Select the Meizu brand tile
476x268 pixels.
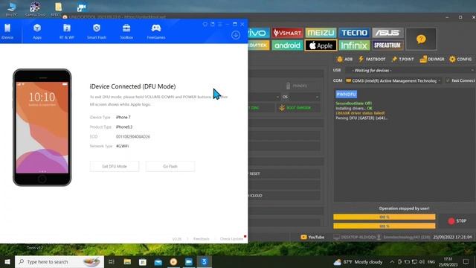pyautogui.click(x=321, y=33)
